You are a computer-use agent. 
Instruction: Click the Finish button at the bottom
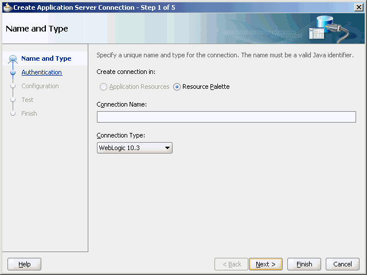[304, 264]
